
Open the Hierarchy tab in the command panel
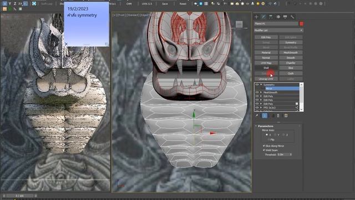(x=271, y=17)
